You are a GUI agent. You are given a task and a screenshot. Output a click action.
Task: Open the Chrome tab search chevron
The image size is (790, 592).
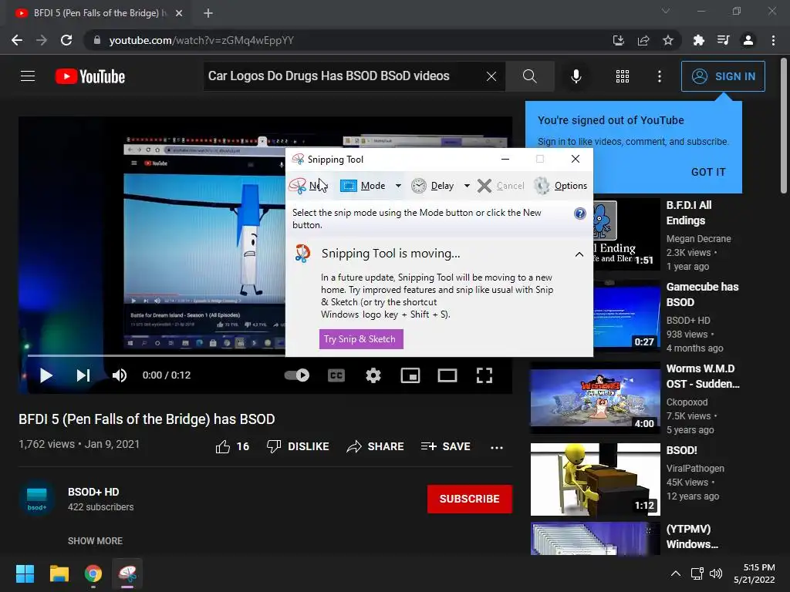tap(666, 11)
